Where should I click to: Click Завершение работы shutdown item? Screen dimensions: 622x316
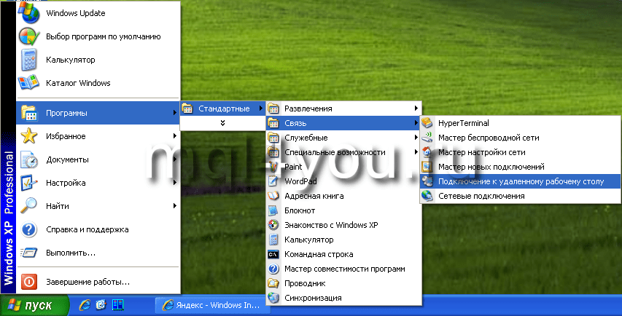[x=88, y=282]
